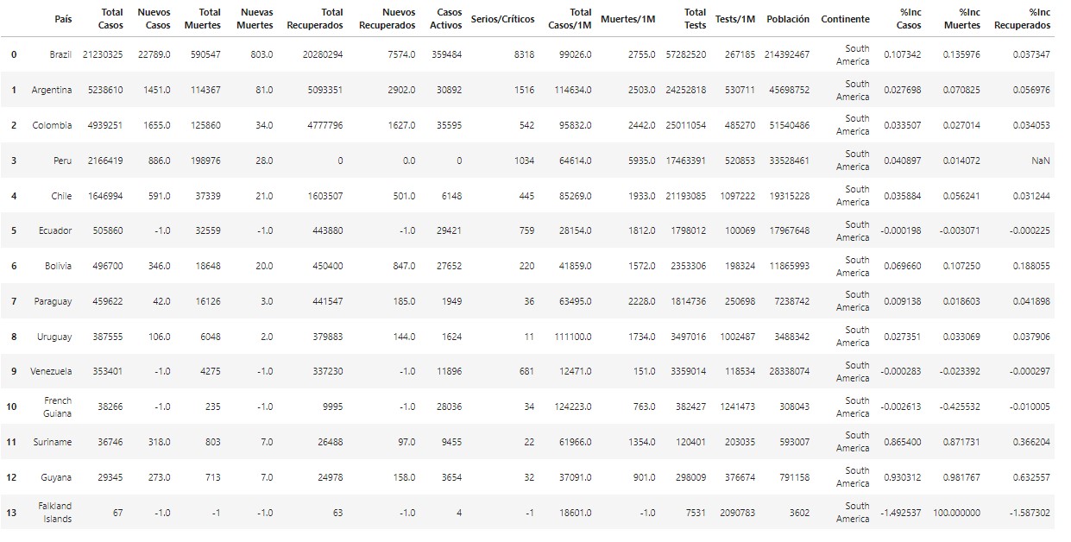Viewport: 1071px width, 542px height.
Task: Click Brazil's total tests value 57282520
Action: 686,54
